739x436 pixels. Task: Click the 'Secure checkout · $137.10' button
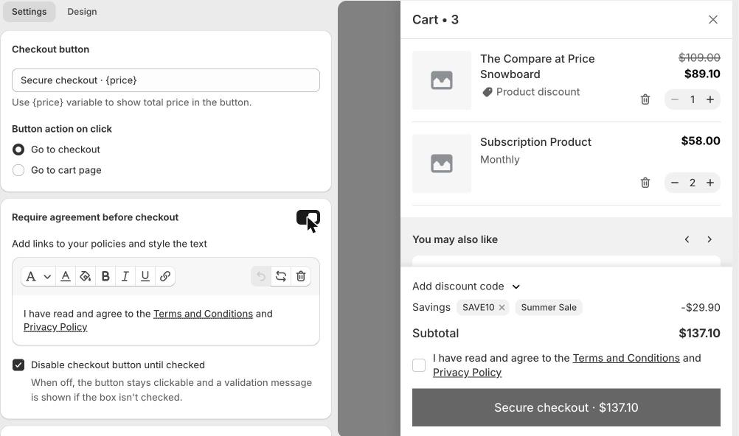(566, 407)
